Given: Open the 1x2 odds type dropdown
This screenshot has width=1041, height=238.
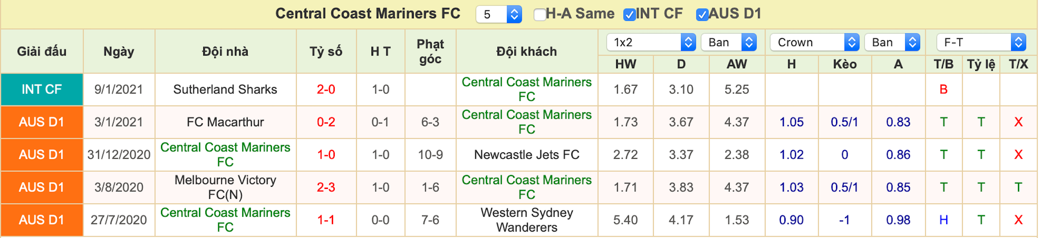Looking at the screenshot, I should tap(651, 42).
